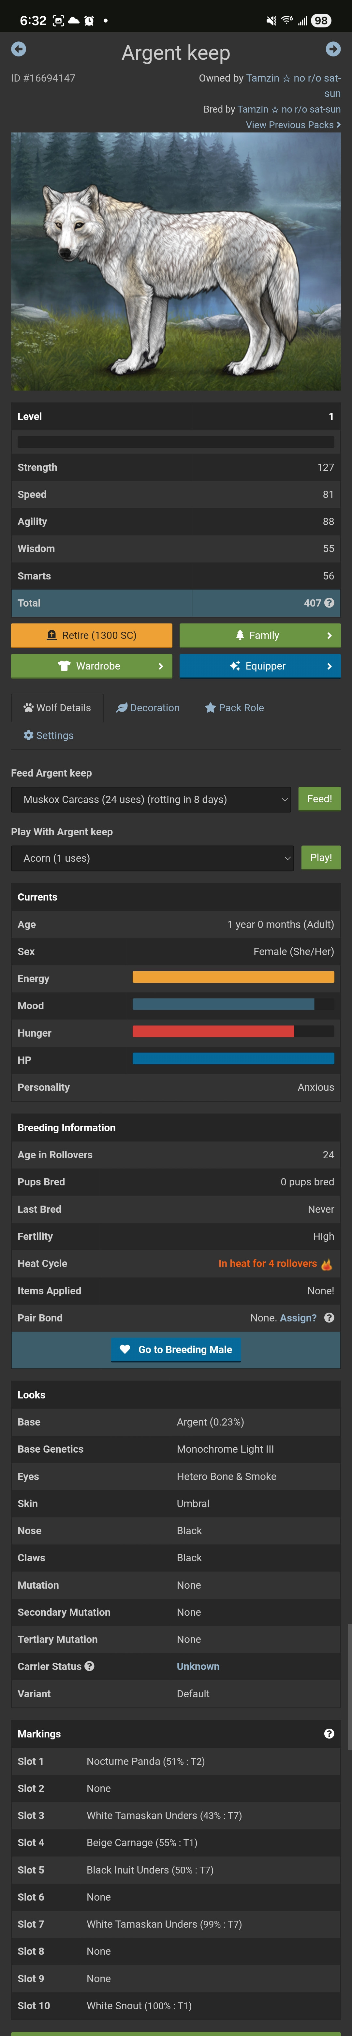Open the Unknown carrier status link
This screenshot has width=352, height=2036.
(198, 1666)
